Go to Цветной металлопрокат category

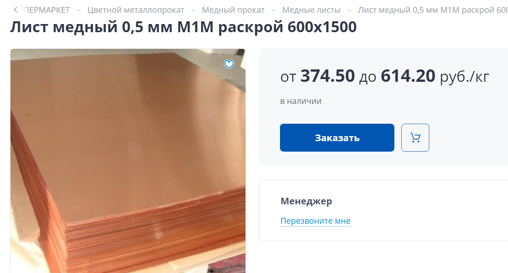[136, 10]
